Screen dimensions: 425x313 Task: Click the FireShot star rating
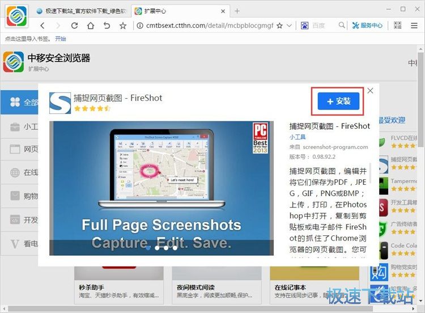pos(92,108)
